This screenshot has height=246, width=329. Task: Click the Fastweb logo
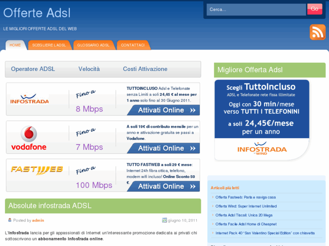37,170
